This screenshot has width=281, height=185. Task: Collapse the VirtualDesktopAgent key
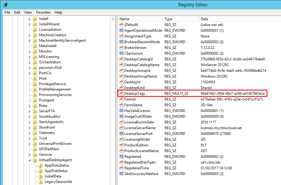click(30, 160)
